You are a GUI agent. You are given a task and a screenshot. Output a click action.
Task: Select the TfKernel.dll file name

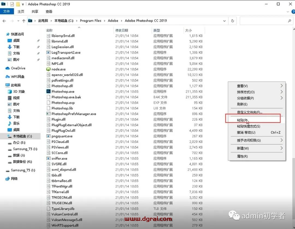[x=60, y=192]
